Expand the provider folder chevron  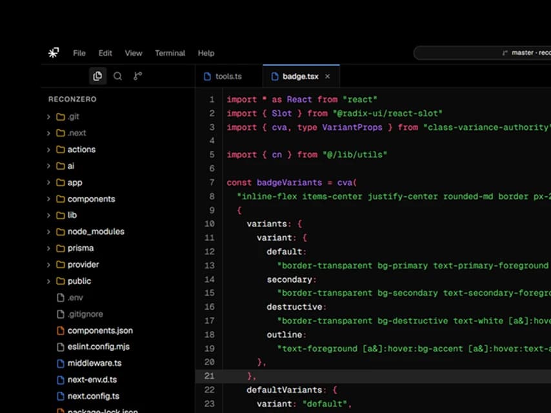(48, 265)
